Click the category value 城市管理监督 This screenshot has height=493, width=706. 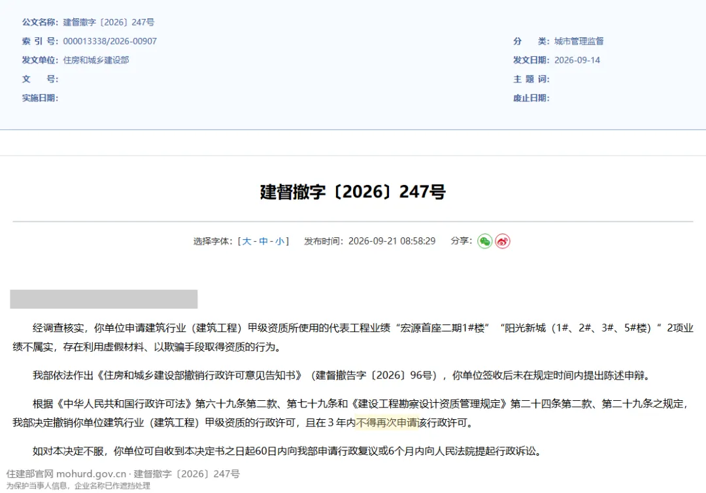tap(579, 41)
